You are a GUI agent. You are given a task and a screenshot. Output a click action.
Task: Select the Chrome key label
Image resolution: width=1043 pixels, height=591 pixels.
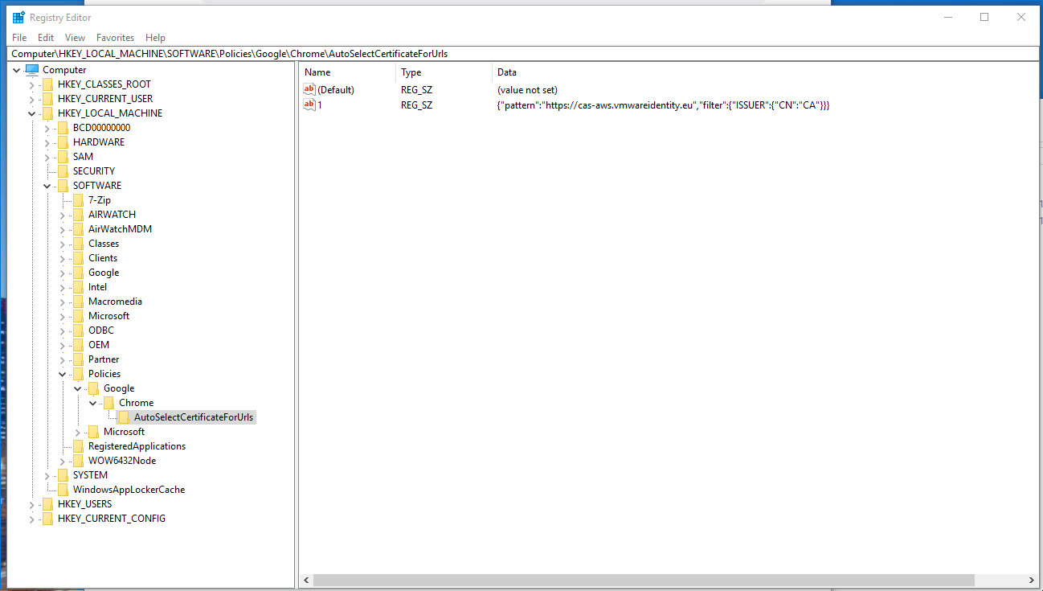click(x=136, y=403)
